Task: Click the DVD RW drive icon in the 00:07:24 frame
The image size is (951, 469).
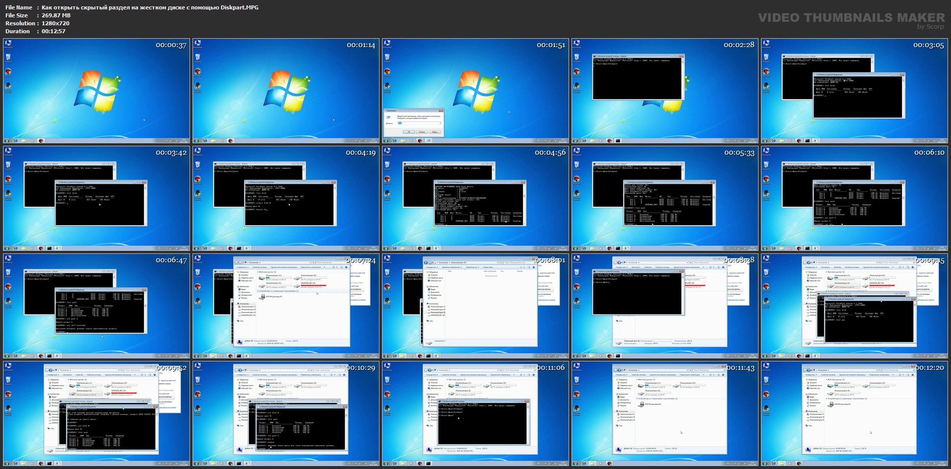Action: pyautogui.click(x=262, y=296)
